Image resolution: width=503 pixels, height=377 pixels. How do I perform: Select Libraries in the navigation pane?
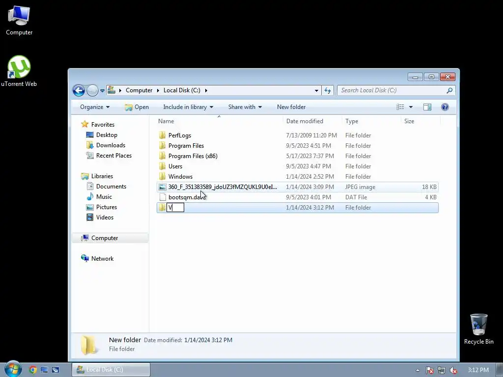[x=102, y=176]
